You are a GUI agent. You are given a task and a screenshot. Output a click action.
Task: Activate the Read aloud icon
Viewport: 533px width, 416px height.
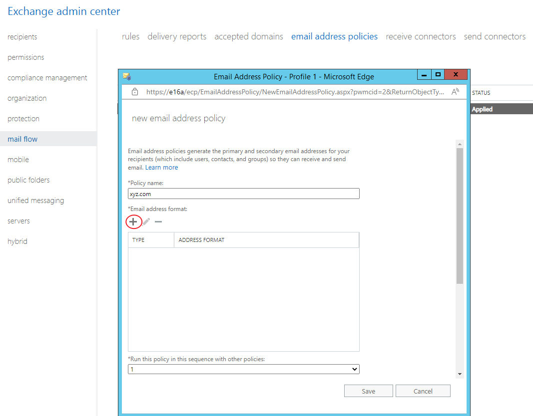pyautogui.click(x=455, y=92)
